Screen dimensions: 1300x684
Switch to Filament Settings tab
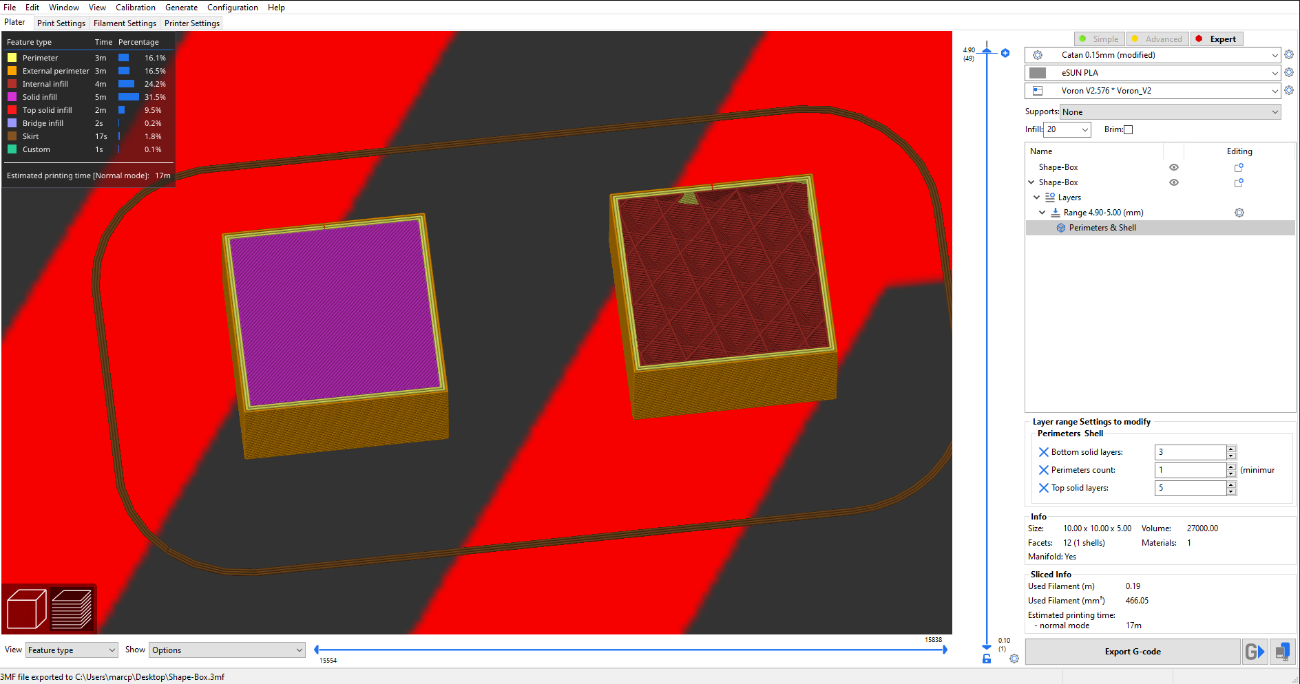pyautogui.click(x=125, y=23)
